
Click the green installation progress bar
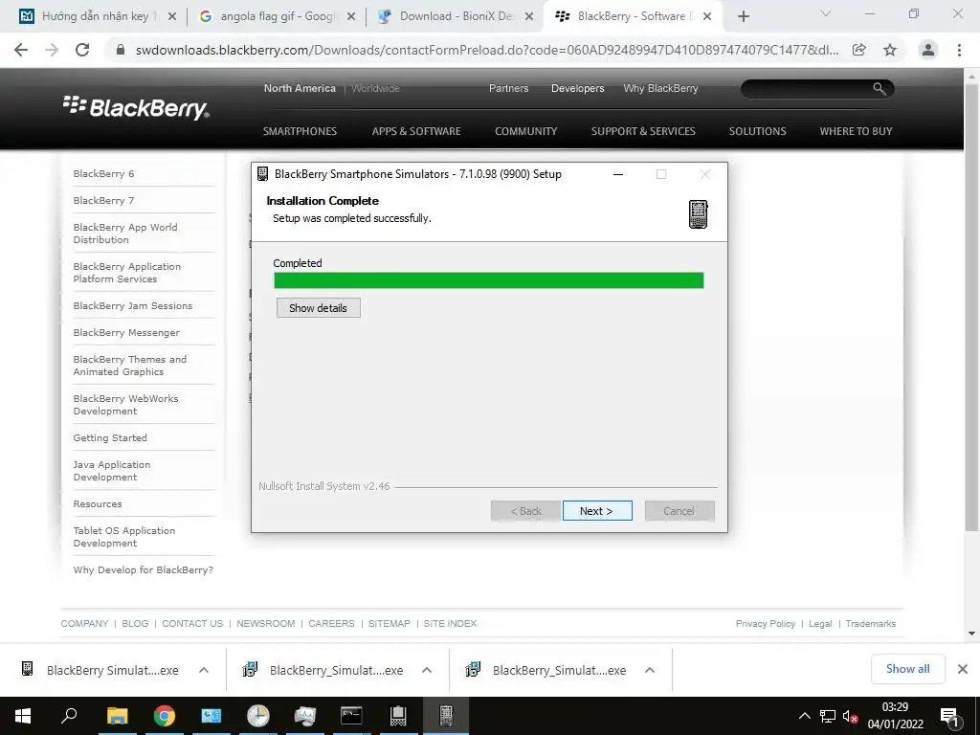(489, 280)
